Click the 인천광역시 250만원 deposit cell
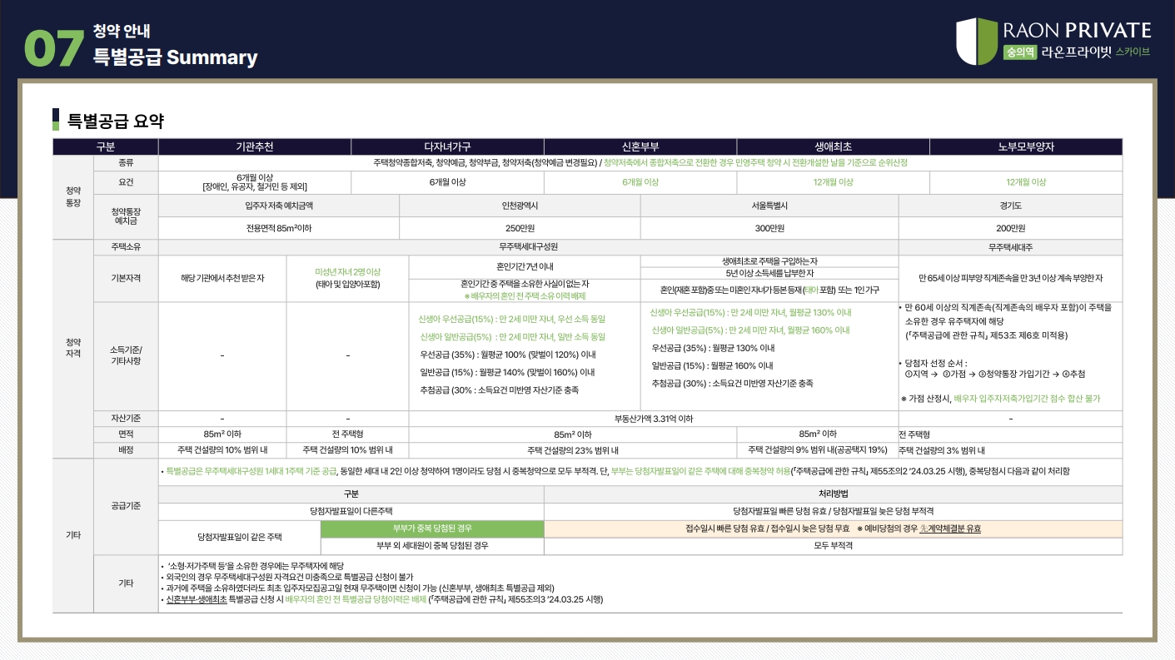The image size is (1175, 660). pyautogui.click(x=520, y=228)
